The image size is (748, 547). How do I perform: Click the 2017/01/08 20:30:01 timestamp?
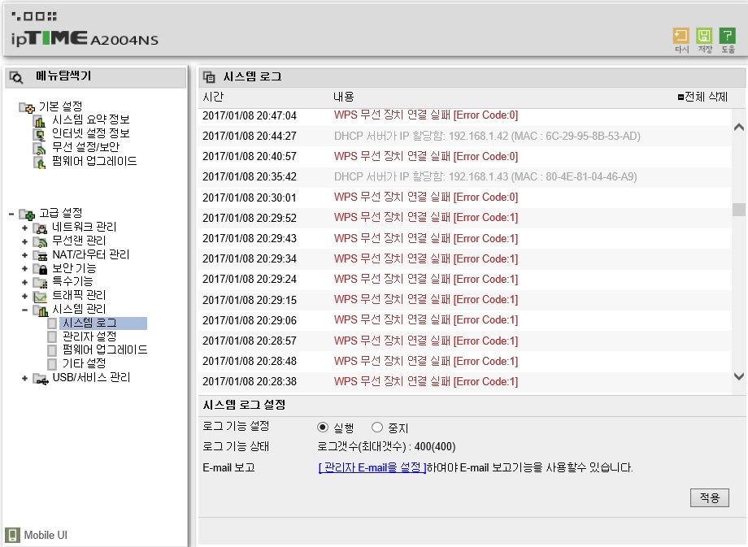click(250, 198)
